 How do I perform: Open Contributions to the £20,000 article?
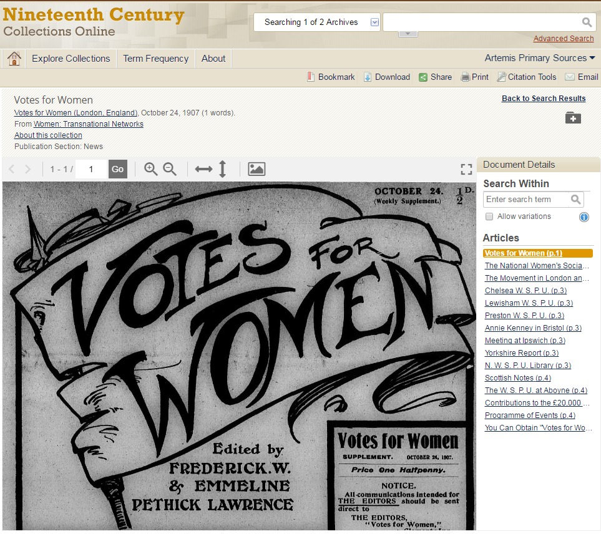[x=537, y=403]
